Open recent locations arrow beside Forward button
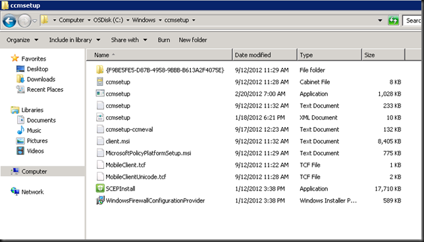This screenshot has width=424, height=242. coord(35,20)
